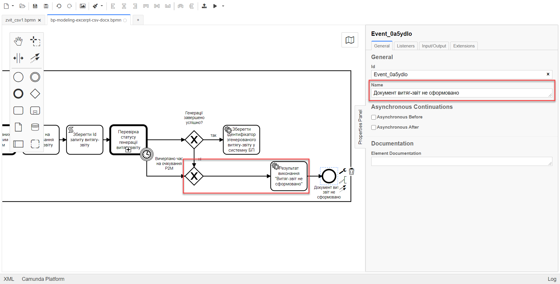Screen dimensions: 560x284
Task: Select the 'Генерації завершено успішно?' gateway
Action: click(194, 140)
